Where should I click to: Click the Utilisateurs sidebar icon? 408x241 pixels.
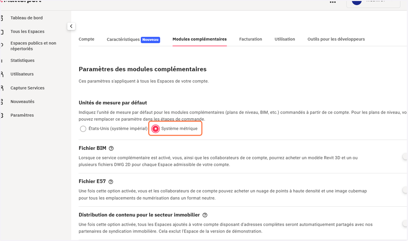click(x=2, y=74)
